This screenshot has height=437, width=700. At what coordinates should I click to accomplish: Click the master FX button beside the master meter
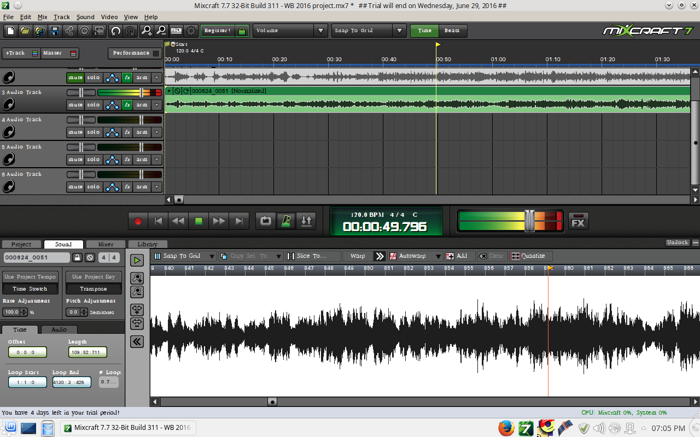[578, 221]
